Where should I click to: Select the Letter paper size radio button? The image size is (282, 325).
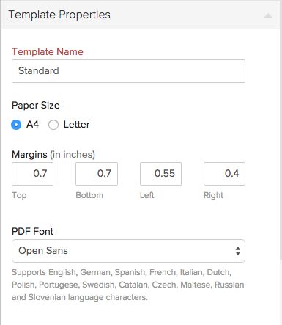tap(53, 125)
